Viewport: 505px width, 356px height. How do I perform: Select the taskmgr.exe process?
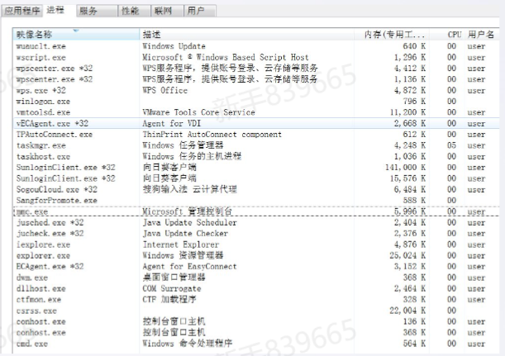click(256, 145)
